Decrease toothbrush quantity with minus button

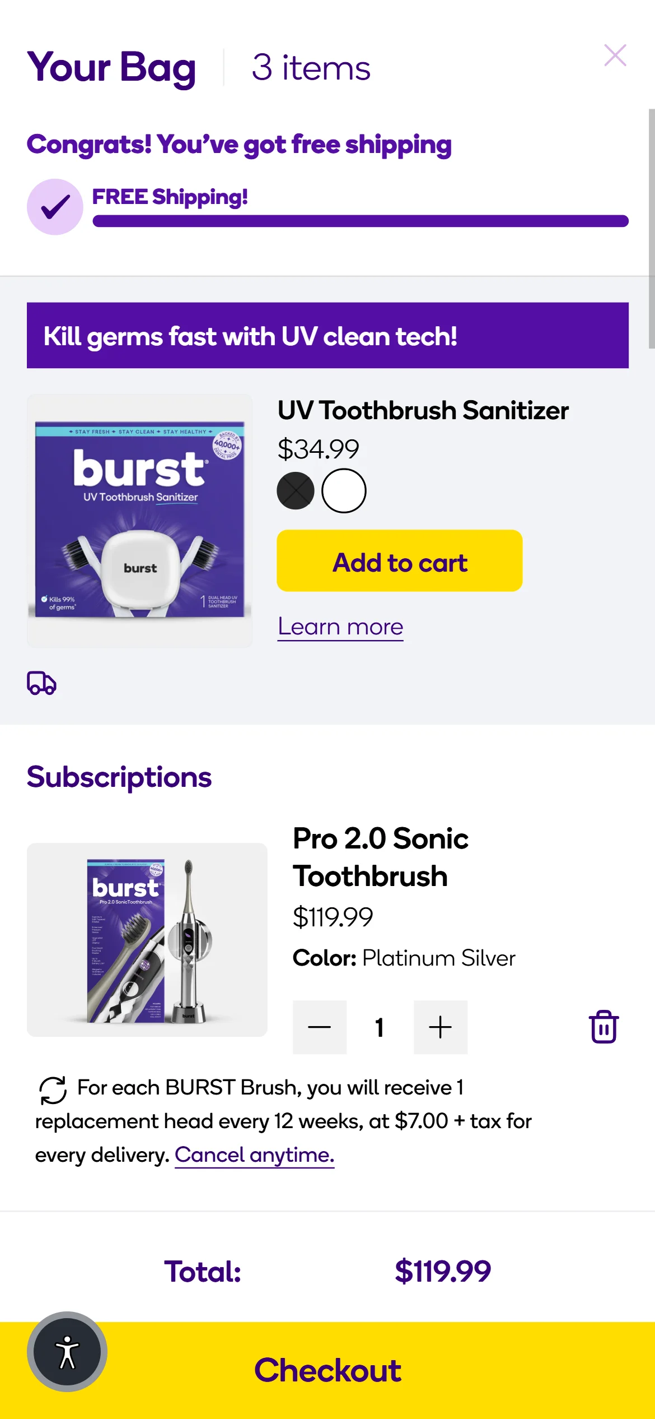tap(320, 1027)
